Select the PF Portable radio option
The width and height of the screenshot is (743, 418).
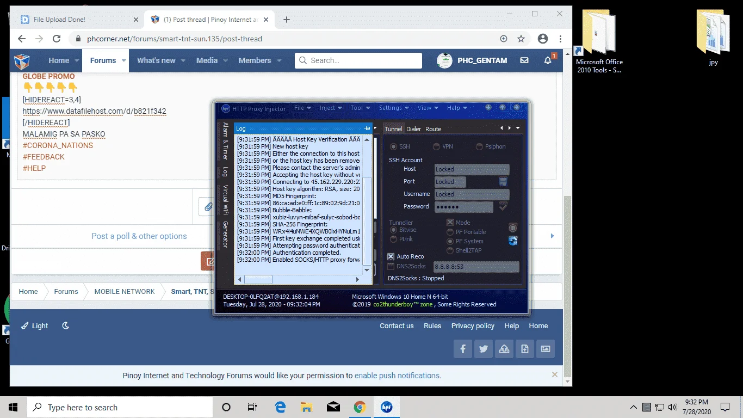[x=450, y=232]
